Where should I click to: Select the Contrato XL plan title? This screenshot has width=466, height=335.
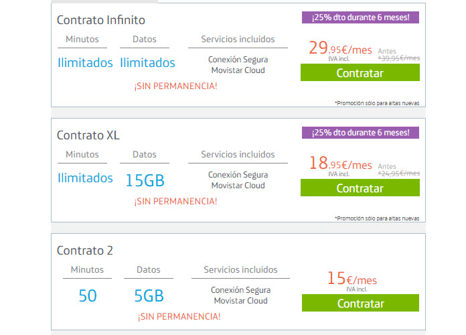(88, 135)
